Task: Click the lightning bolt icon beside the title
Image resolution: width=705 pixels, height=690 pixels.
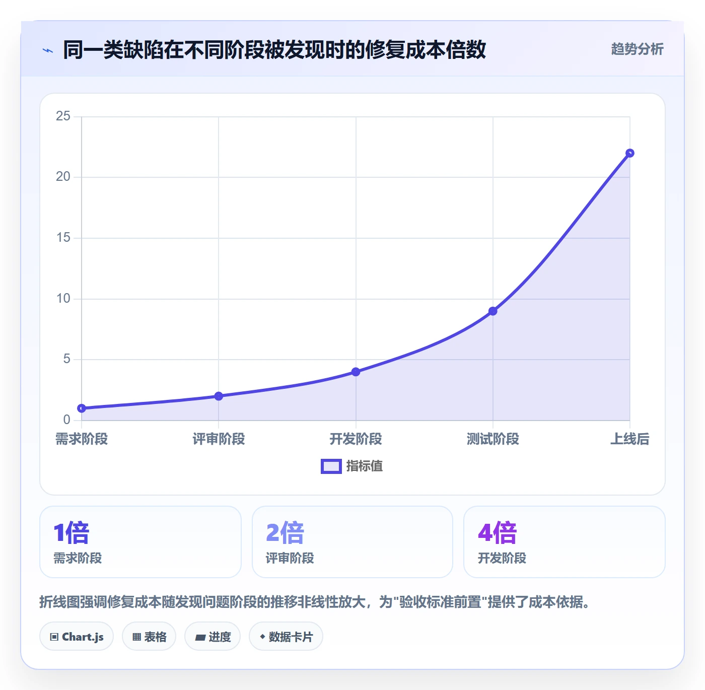Action: pyautogui.click(x=48, y=50)
